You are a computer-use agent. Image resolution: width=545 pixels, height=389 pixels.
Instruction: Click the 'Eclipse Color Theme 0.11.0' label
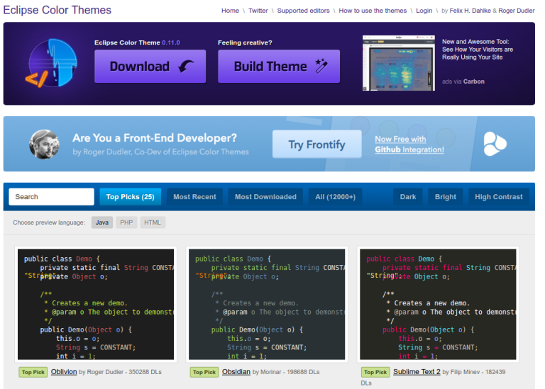[137, 43]
